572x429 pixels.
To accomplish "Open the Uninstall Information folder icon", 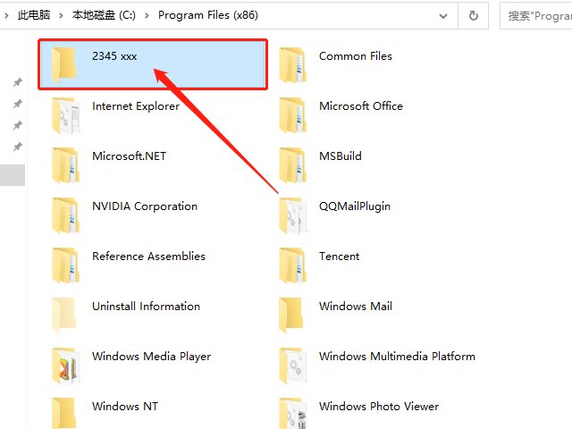I will tap(65, 315).
